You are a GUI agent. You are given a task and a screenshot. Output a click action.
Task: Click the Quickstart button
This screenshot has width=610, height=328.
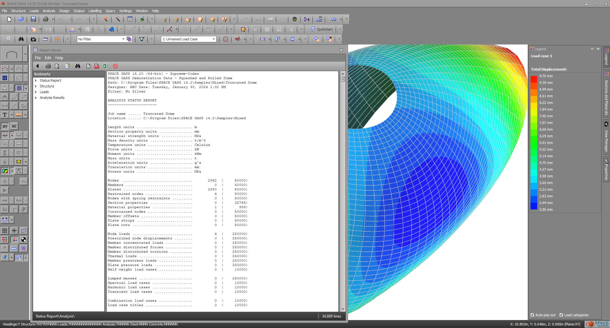coord(322,29)
